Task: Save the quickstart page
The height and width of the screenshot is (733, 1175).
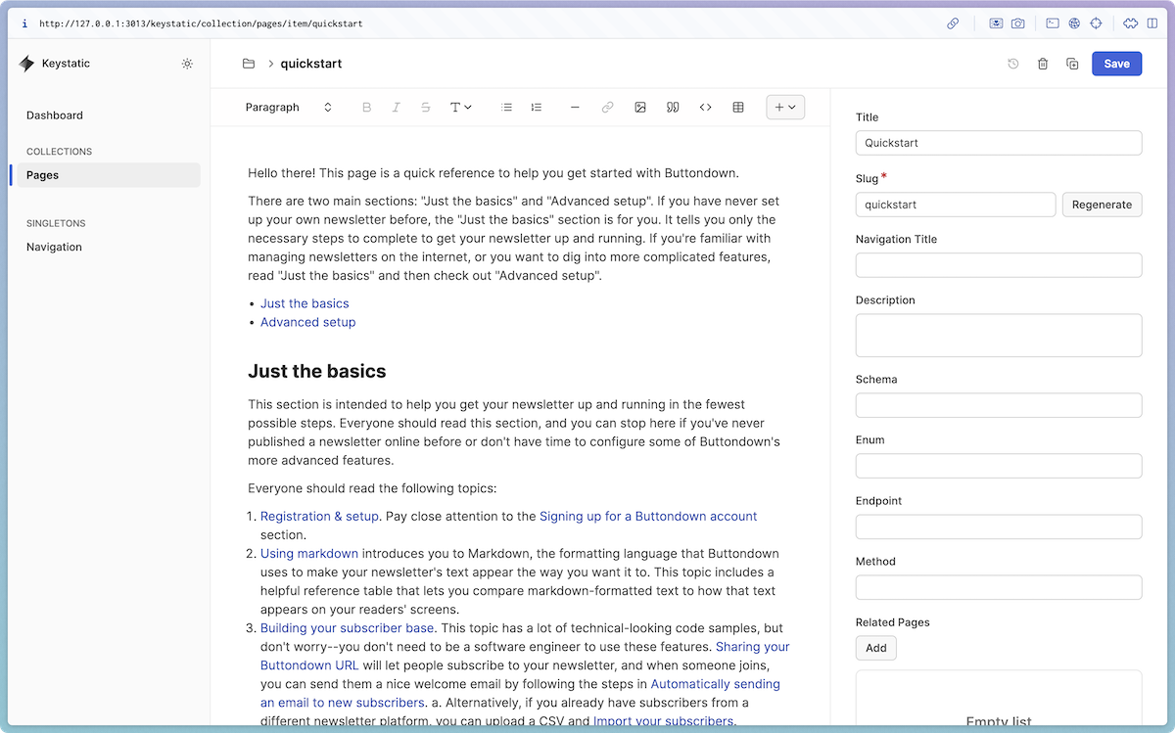Action: (1116, 63)
